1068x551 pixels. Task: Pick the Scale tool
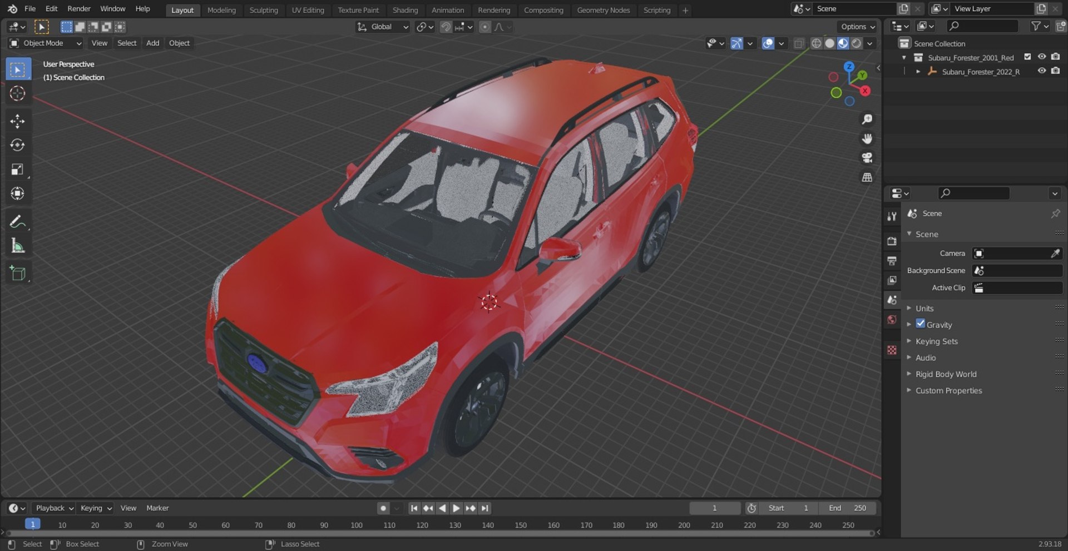tap(18, 169)
